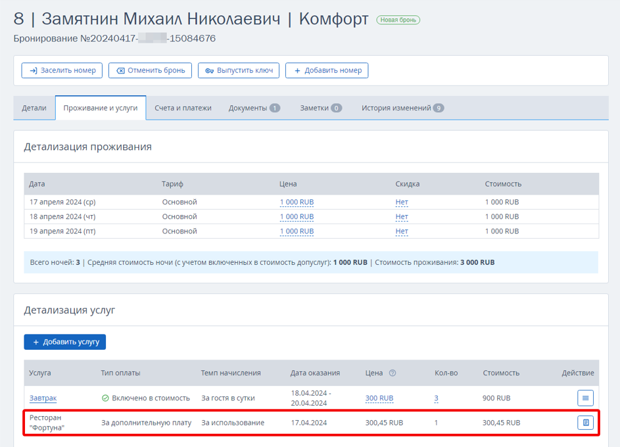Click the Новая бронь status badge
Viewport: 620px width, 447px height.
click(398, 20)
